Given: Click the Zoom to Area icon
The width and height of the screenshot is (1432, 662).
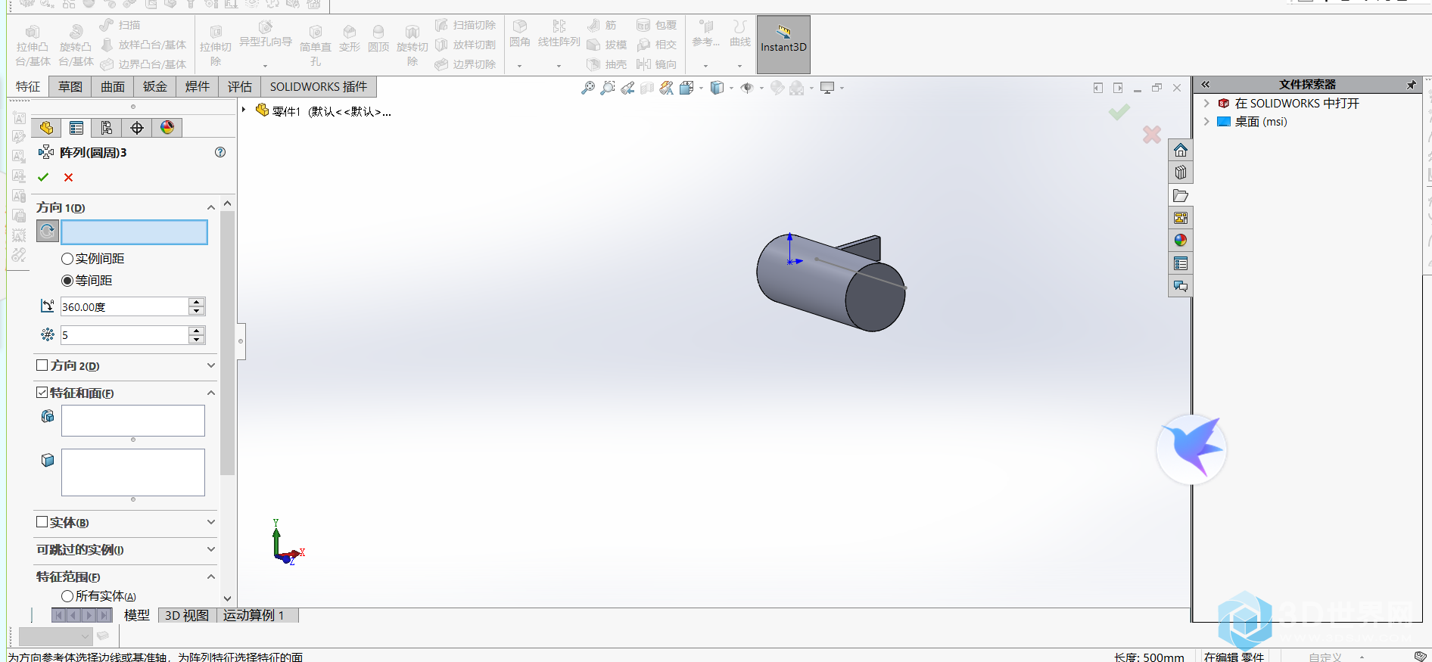Looking at the screenshot, I should click(x=607, y=89).
